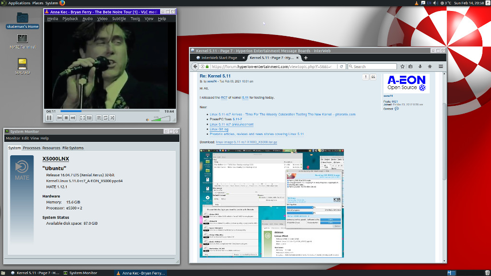Open the browser hamburger menu

(441, 67)
